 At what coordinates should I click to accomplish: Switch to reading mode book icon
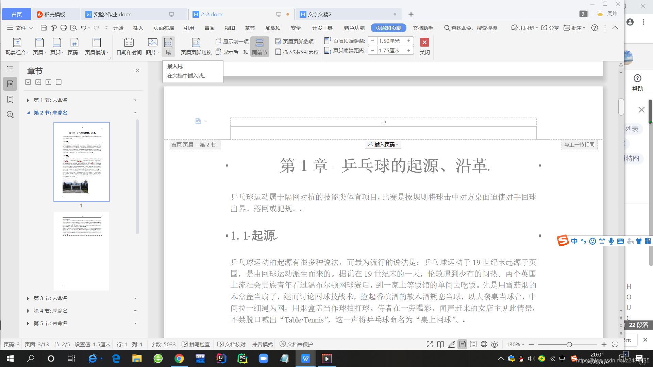click(440, 344)
